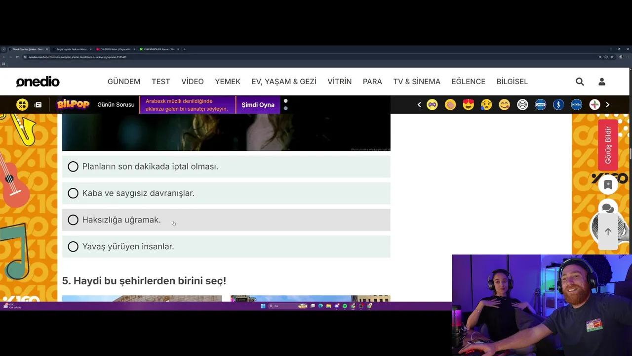Click the Arabesk müzik question banner
This screenshot has width=632, height=356.
tap(188, 105)
